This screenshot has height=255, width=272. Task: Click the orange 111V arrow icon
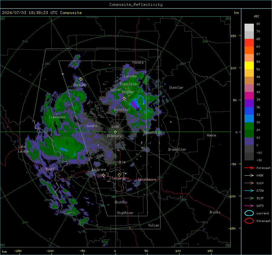[x=249, y=183]
